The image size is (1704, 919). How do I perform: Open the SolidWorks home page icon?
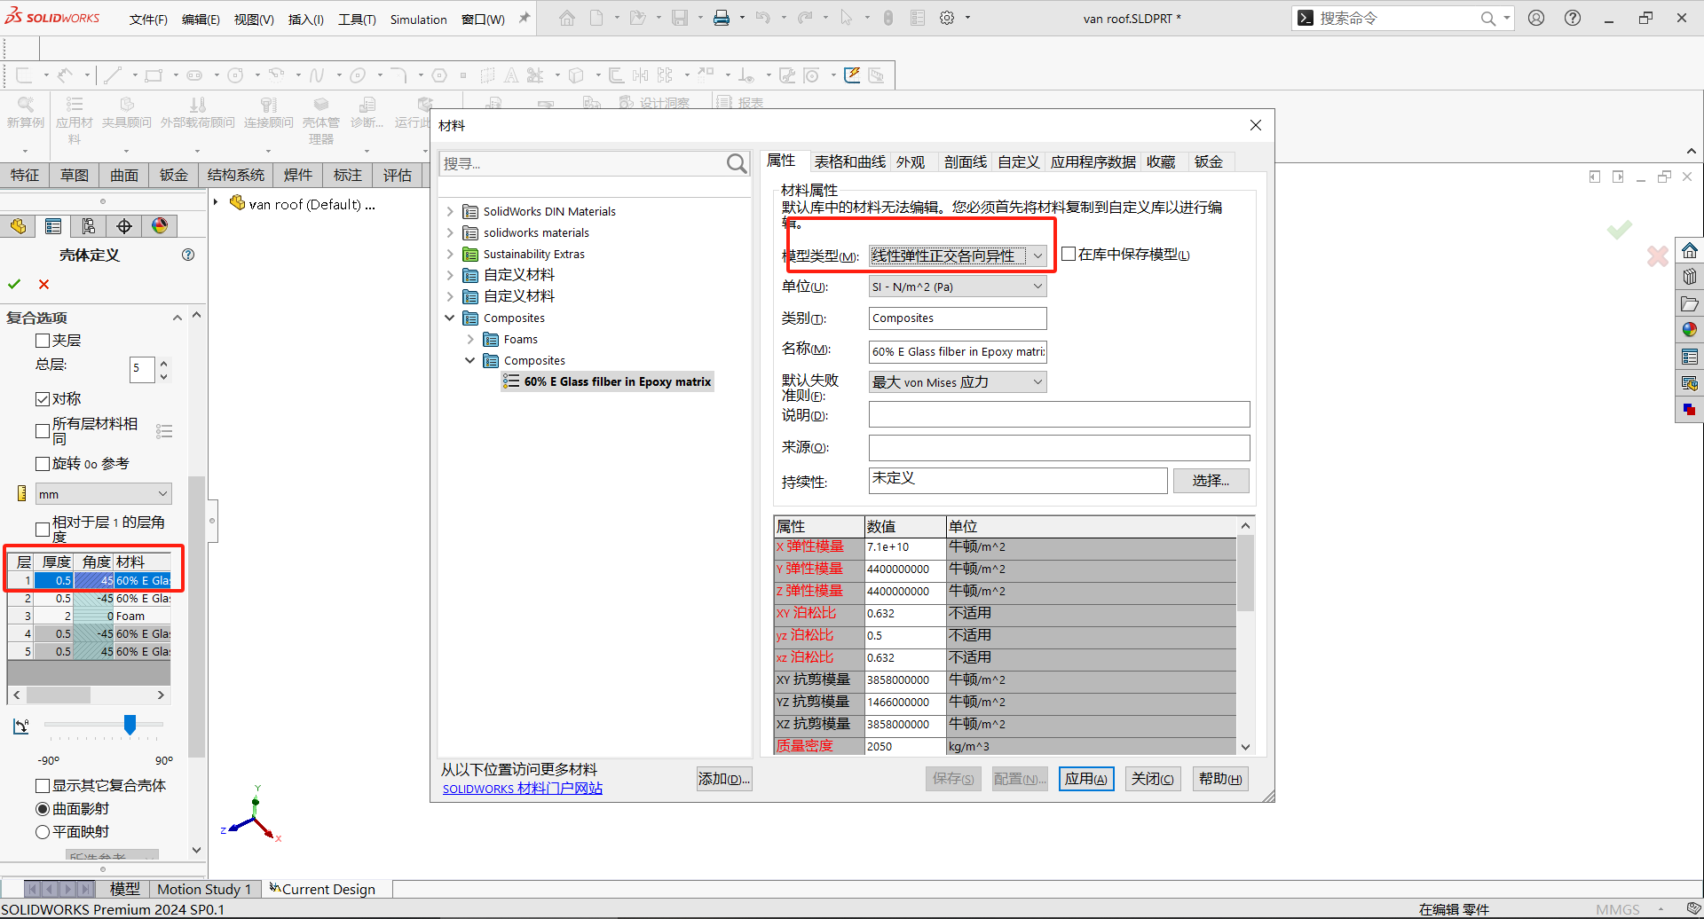pyautogui.click(x=567, y=18)
